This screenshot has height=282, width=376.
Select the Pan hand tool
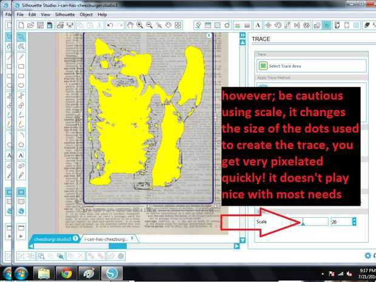click(130, 25)
